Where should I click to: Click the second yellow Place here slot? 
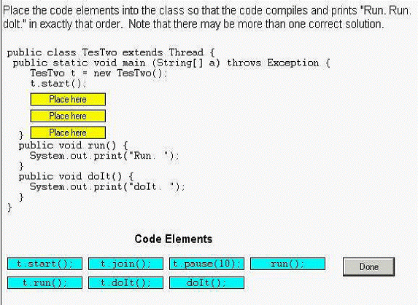(68, 116)
